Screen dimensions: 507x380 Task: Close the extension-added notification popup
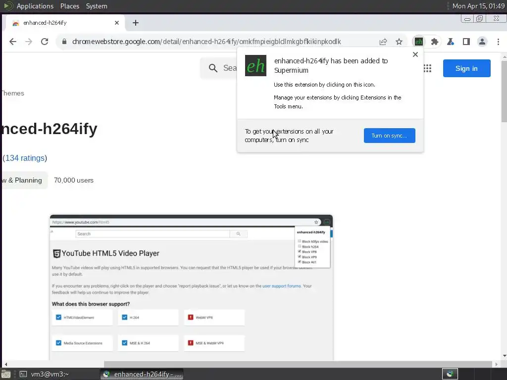pyautogui.click(x=415, y=54)
